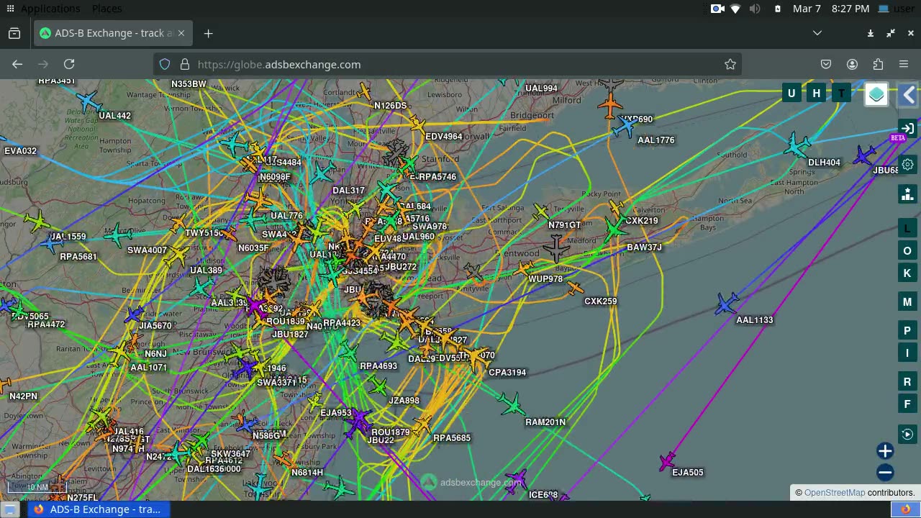Toggle the H map button
Screen dimensions: 921x518
click(817, 94)
